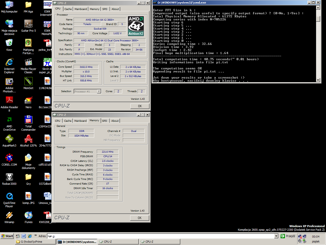Open the Start menu
Screen dimensions: 326x245
pos(7,236)
